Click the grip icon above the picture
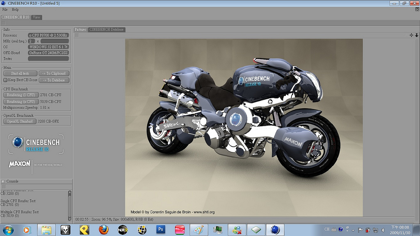 coord(77,35)
